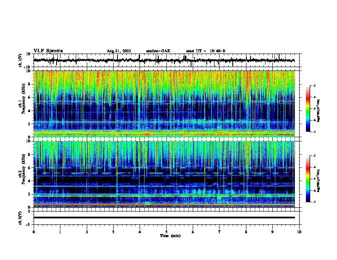Click the ch.1 voltage waveform trace

(164, 60)
